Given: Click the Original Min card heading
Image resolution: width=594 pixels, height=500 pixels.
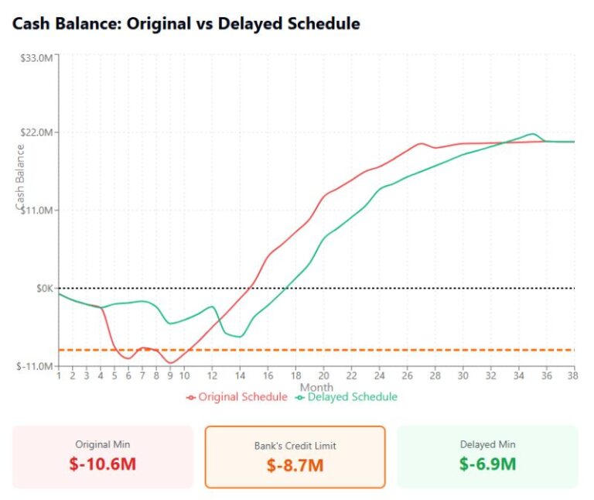Looking at the screenshot, I should 102,444.
